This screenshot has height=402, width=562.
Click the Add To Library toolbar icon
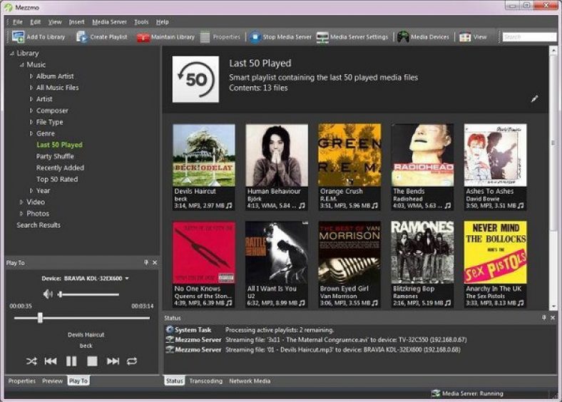(19, 37)
